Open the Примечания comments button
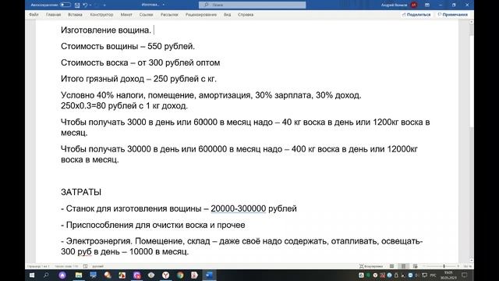The height and width of the screenshot is (281, 499). pos(452,15)
